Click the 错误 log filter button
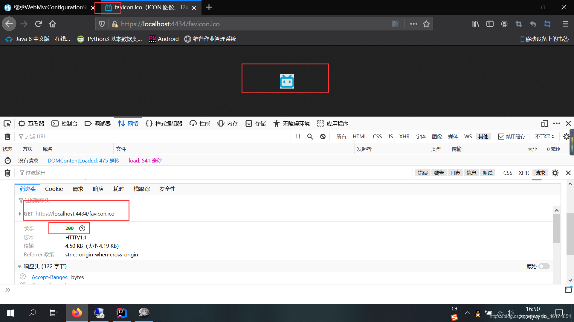The image size is (574, 322). 423,173
